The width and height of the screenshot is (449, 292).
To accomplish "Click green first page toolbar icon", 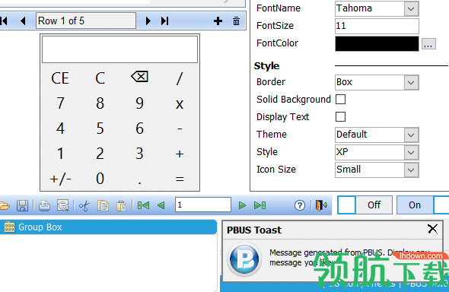I will tap(143, 205).
